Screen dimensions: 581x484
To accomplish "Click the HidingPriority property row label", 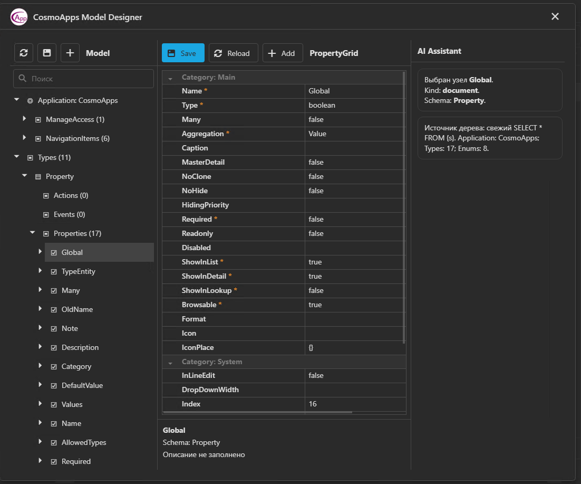I will pyautogui.click(x=205, y=205).
